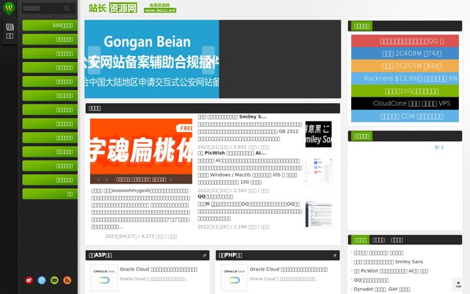Click the Racknerd $13.99 promo banner
This screenshot has width=470, height=294.
point(405,78)
